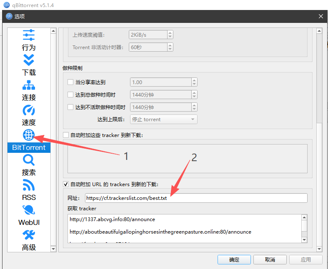
Task: Toggle the 达到总做种时间时 checkbox
Action: pos(70,95)
